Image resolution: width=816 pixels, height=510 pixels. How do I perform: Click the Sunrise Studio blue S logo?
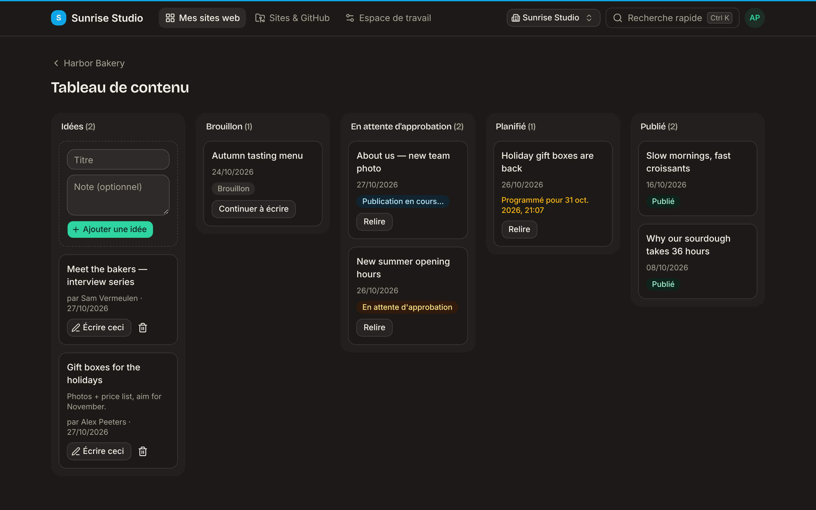click(58, 18)
